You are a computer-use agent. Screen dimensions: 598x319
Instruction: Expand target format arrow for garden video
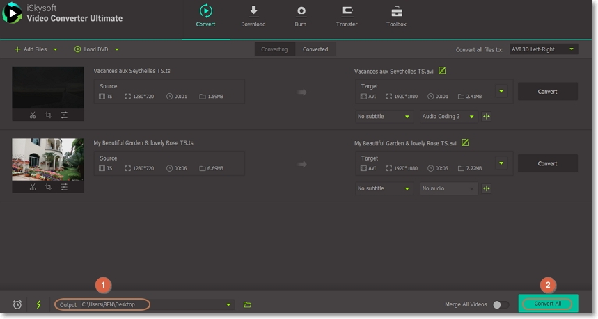pyautogui.click(x=501, y=163)
